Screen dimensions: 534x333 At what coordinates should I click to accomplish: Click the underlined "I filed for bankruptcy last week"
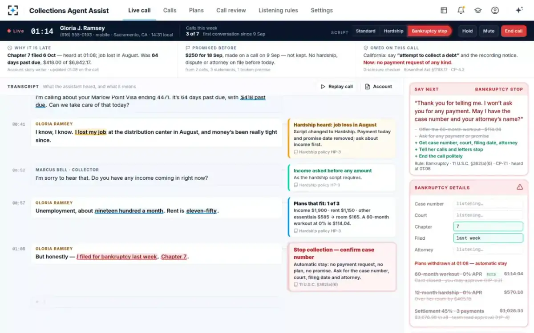click(117, 257)
